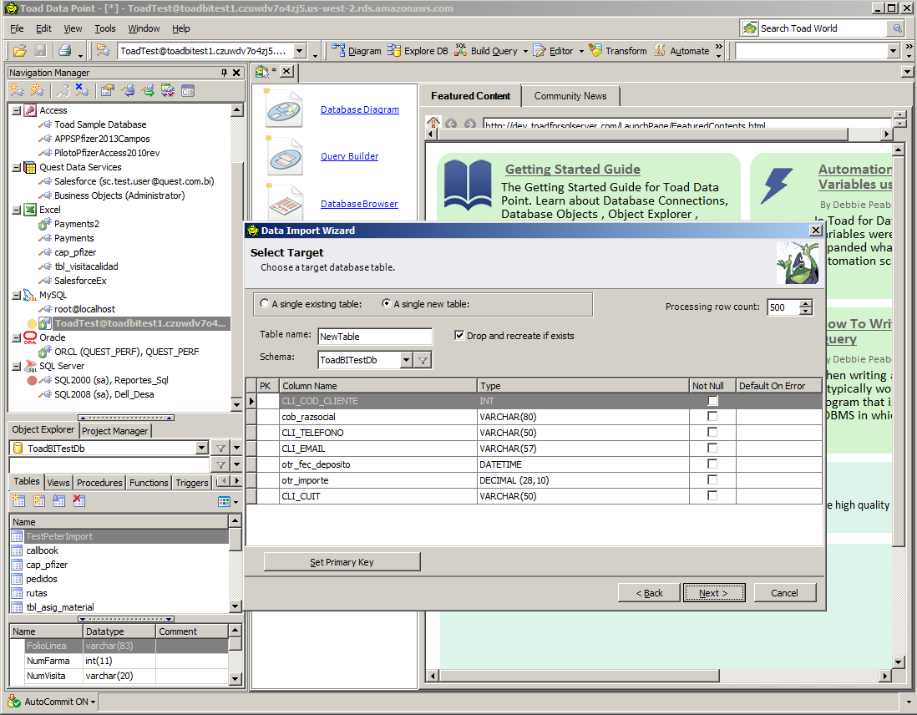Click the filter funnel beside ToadBITestDb dropdown
The height and width of the screenshot is (715, 917).
click(220, 449)
